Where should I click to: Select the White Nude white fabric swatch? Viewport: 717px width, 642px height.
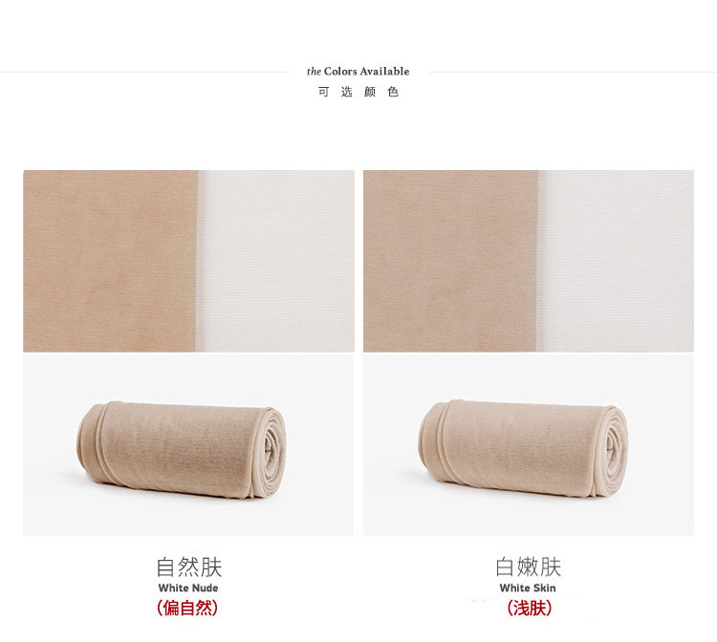tap(275, 261)
